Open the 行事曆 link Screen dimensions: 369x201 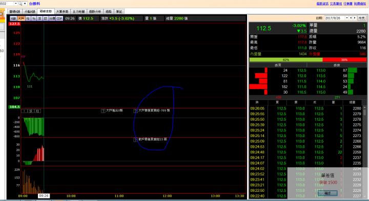pyautogui.click(x=348, y=4)
